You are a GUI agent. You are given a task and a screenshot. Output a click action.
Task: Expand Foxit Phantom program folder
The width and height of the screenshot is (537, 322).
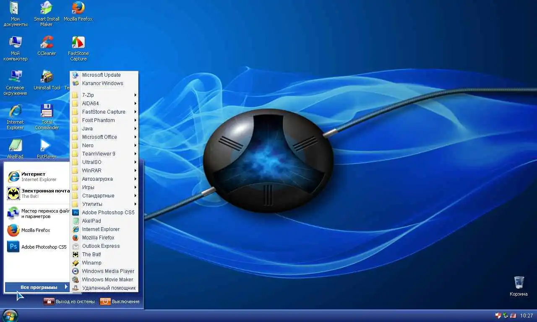click(x=104, y=120)
